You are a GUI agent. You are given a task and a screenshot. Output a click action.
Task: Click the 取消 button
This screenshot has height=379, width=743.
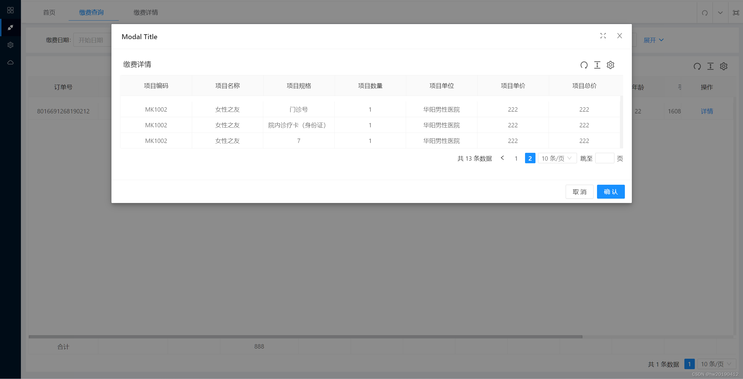579,192
